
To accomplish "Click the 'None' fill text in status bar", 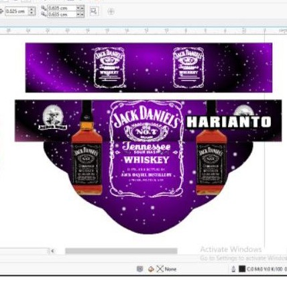I will 170,269.
